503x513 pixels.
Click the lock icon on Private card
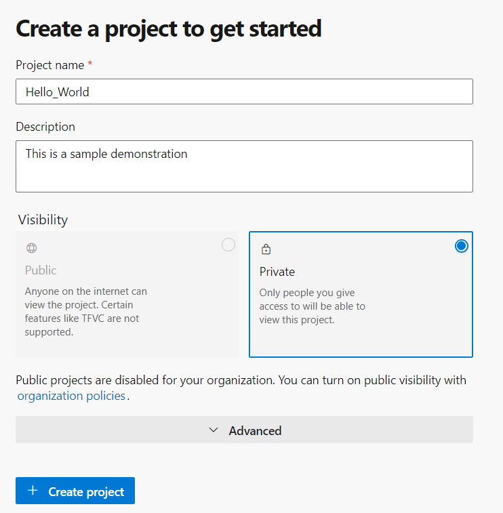(x=266, y=249)
